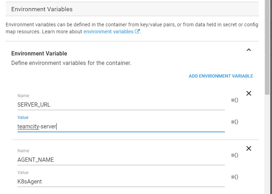Click the Value label above K8sAgent
This screenshot has height=194, width=272.
pyautogui.click(x=23, y=173)
